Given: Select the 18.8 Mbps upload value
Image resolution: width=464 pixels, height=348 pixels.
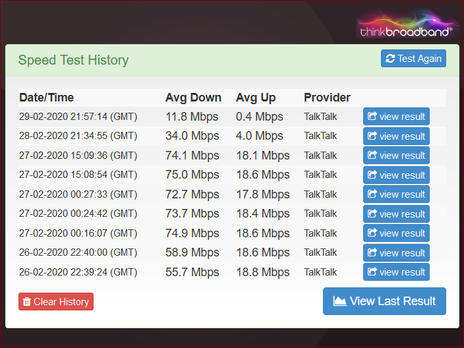Looking at the screenshot, I should coord(263,272).
